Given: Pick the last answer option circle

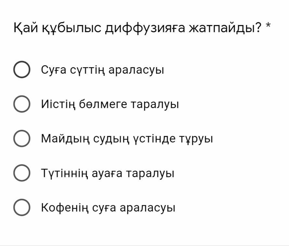Looking at the screenshot, I should click(x=22, y=207).
